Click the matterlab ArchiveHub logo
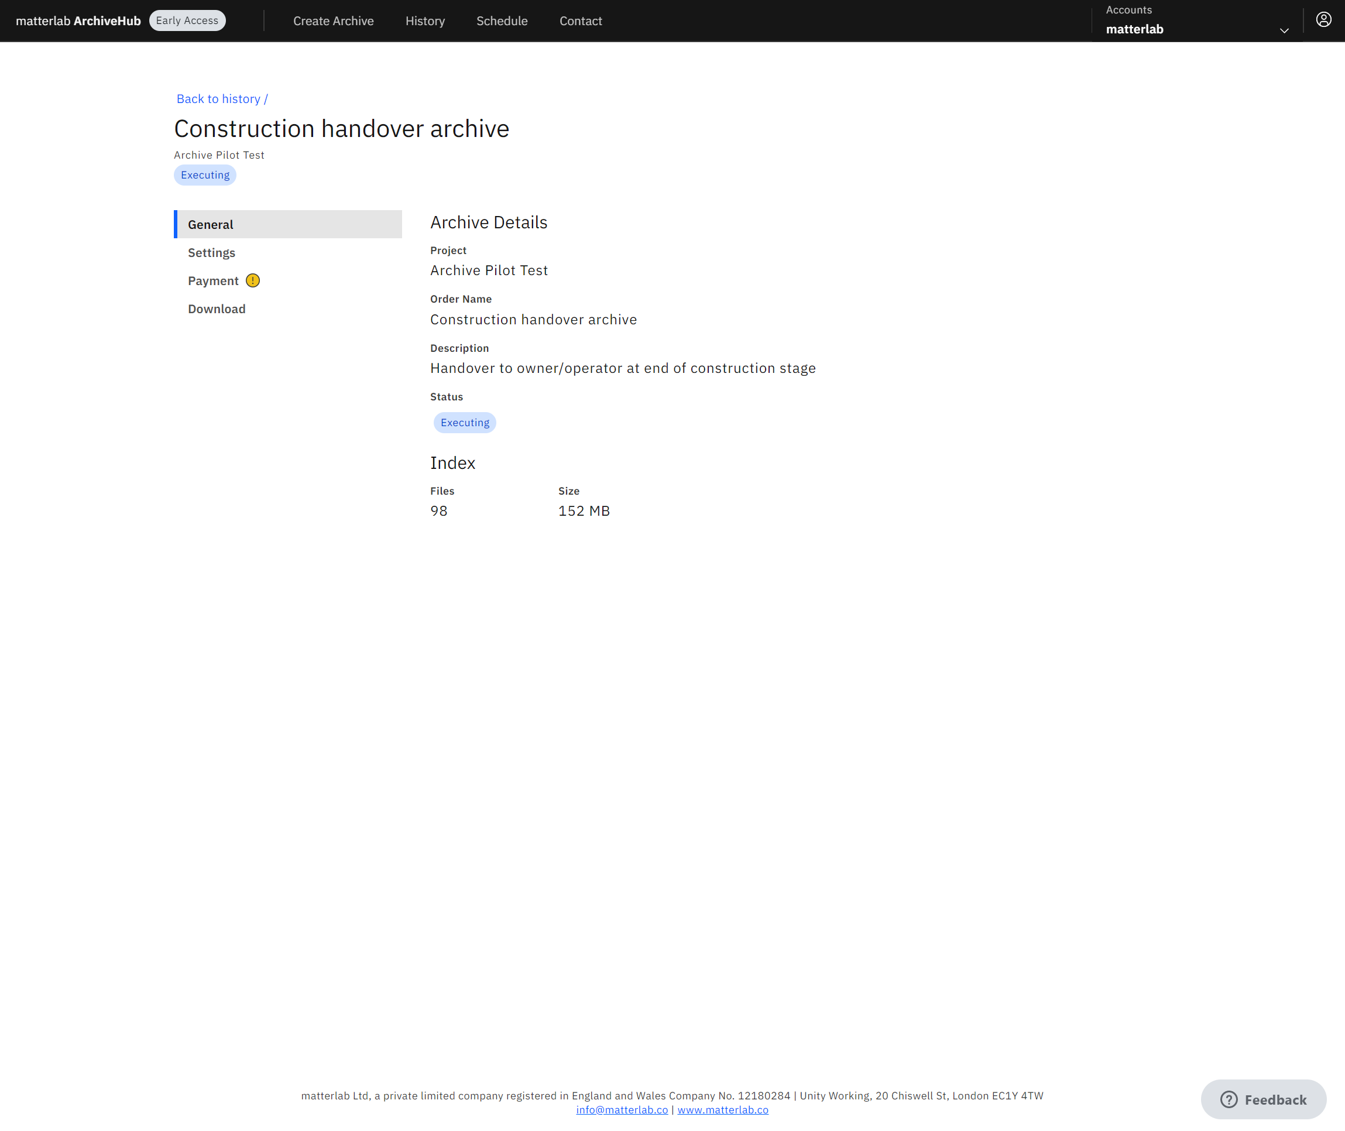Image resolution: width=1345 pixels, height=1131 pixels. point(78,20)
